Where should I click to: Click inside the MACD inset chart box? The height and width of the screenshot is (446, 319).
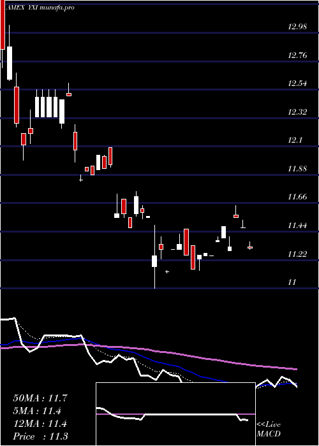(175, 414)
